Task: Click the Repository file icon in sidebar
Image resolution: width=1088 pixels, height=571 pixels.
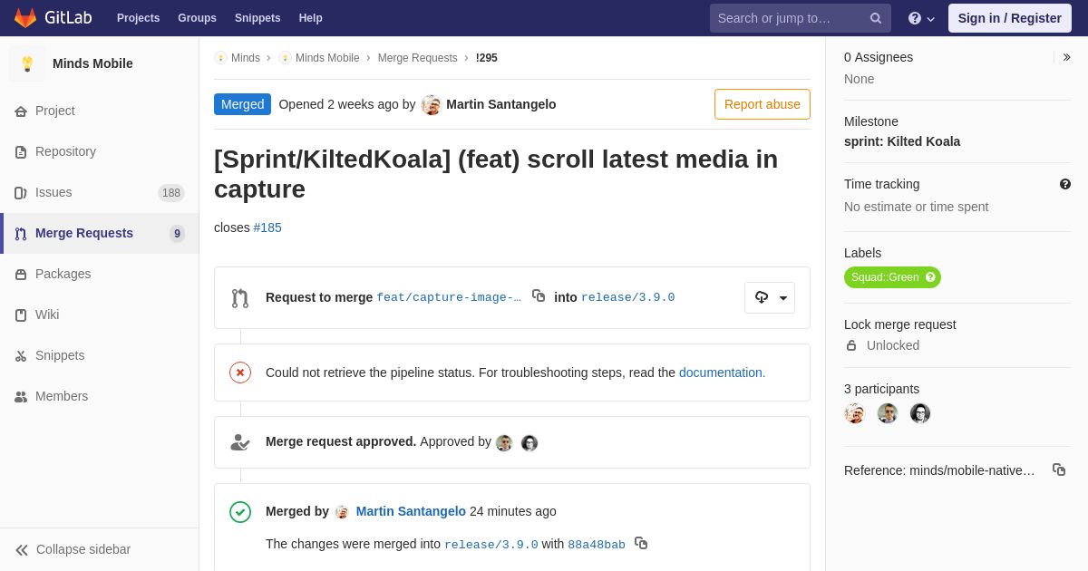Action: (21, 152)
